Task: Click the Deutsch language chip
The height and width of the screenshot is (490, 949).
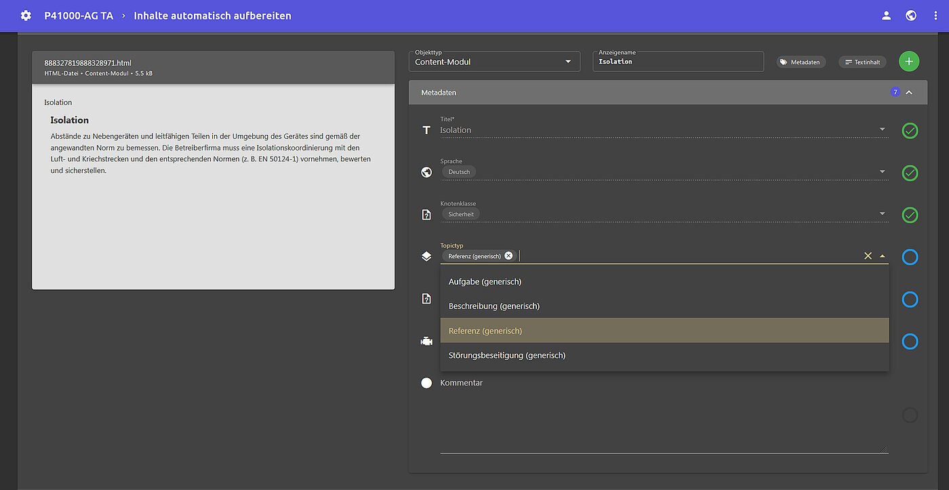Action: (x=459, y=172)
